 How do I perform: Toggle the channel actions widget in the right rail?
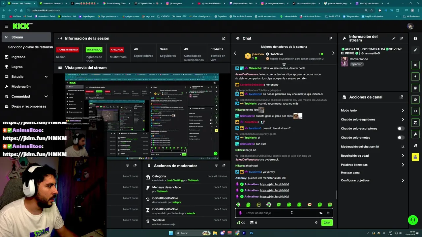click(415, 122)
